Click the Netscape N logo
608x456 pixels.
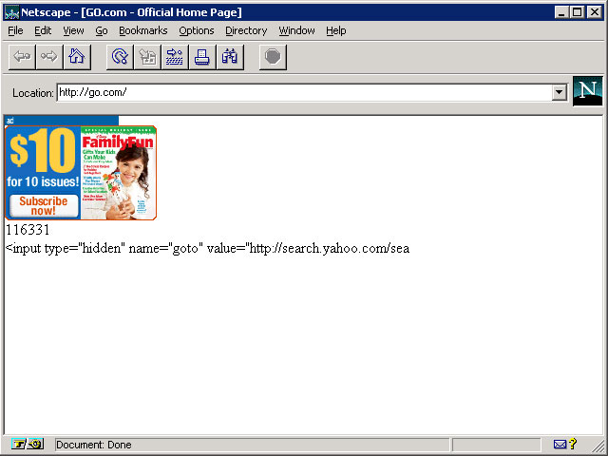(587, 91)
